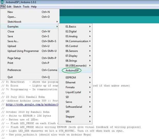This screenshot has width=159, height=139.
Task: Open the Sketch menu
Action: point(17,7)
